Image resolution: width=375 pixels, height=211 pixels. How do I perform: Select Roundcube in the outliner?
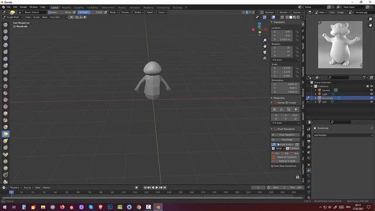[328, 98]
